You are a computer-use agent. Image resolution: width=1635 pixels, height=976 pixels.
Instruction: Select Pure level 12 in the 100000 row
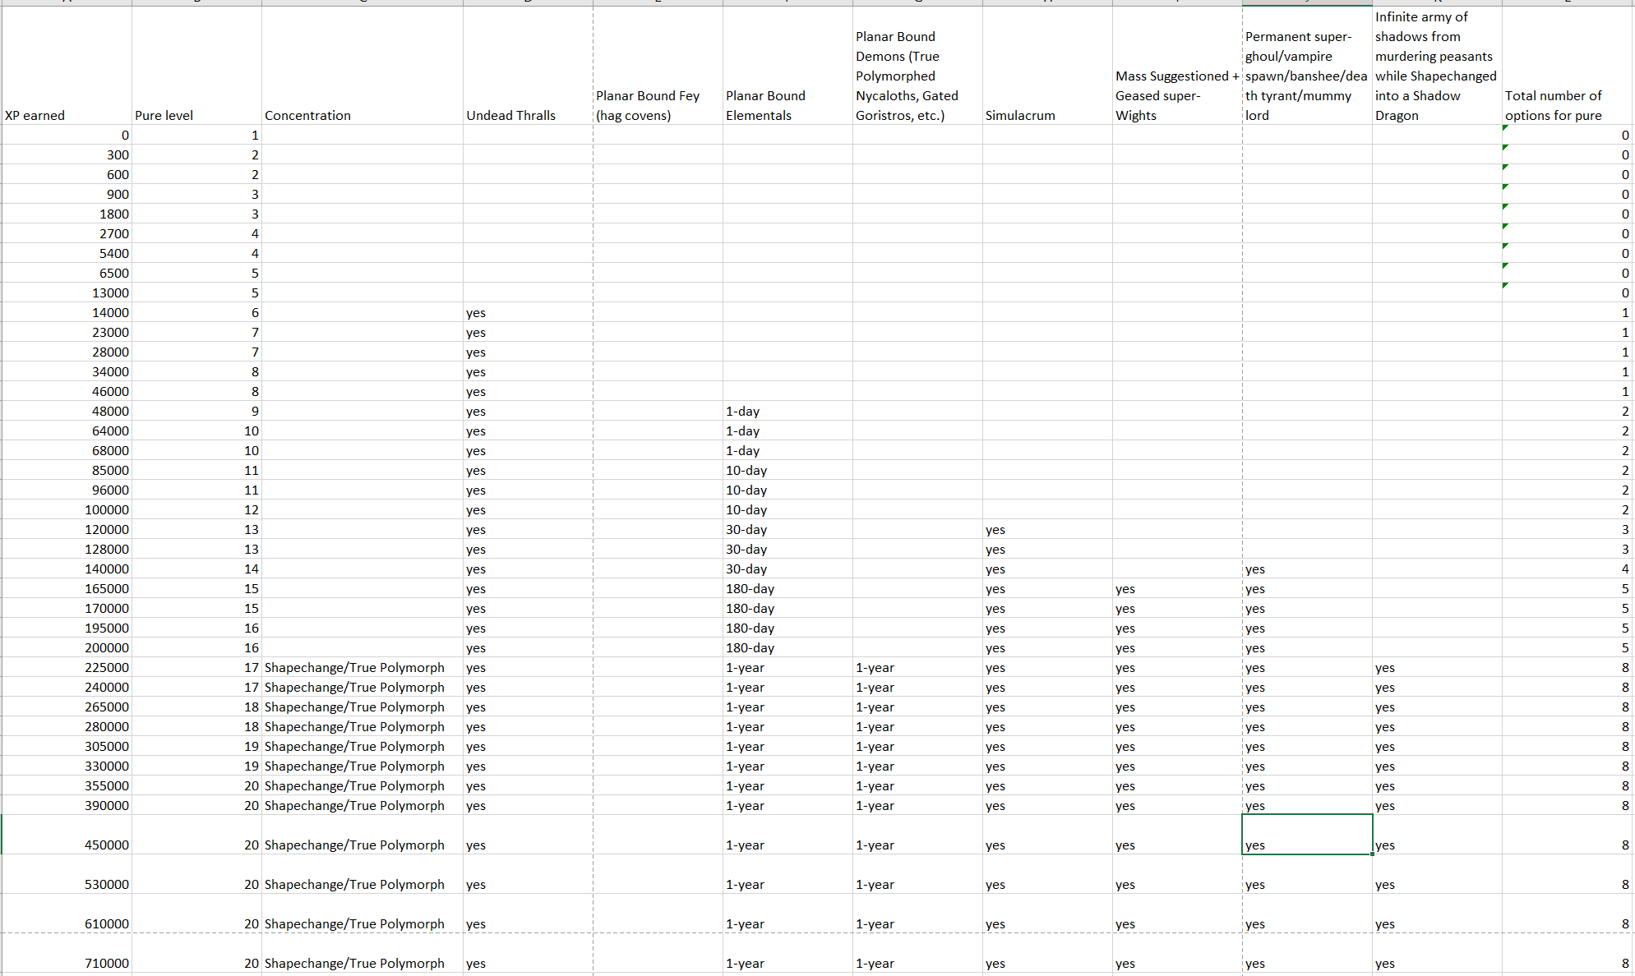click(196, 509)
